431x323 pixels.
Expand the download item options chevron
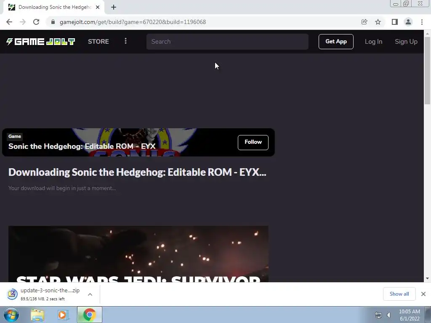click(90, 294)
